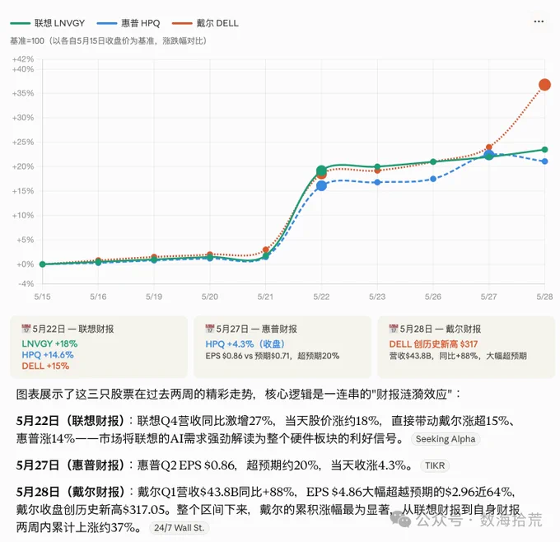Open the Seeking Alpha source link
Viewport: 560px width, 542px height.
[x=446, y=439]
